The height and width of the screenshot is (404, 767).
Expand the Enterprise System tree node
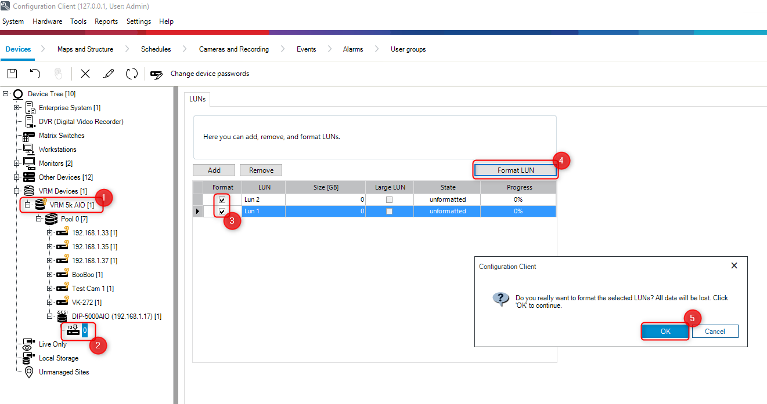point(17,108)
